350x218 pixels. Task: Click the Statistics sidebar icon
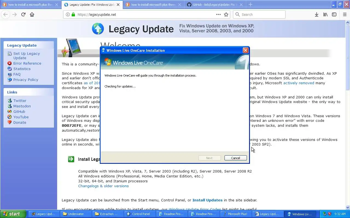pyautogui.click(x=10, y=69)
